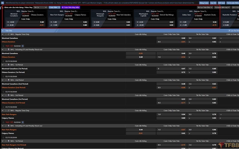Open the Bảng Cược tab

point(204,3)
